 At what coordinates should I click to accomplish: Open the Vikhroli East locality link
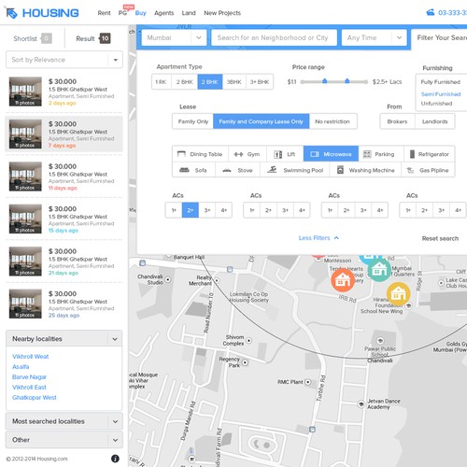tap(29, 388)
